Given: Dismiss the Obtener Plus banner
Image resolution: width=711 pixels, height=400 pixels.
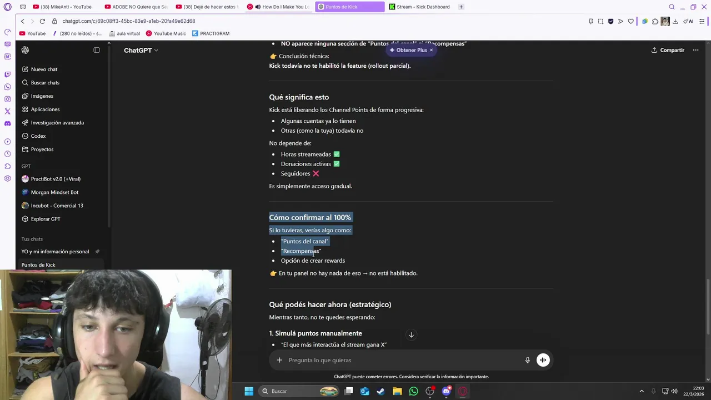Looking at the screenshot, I should tap(431, 50).
